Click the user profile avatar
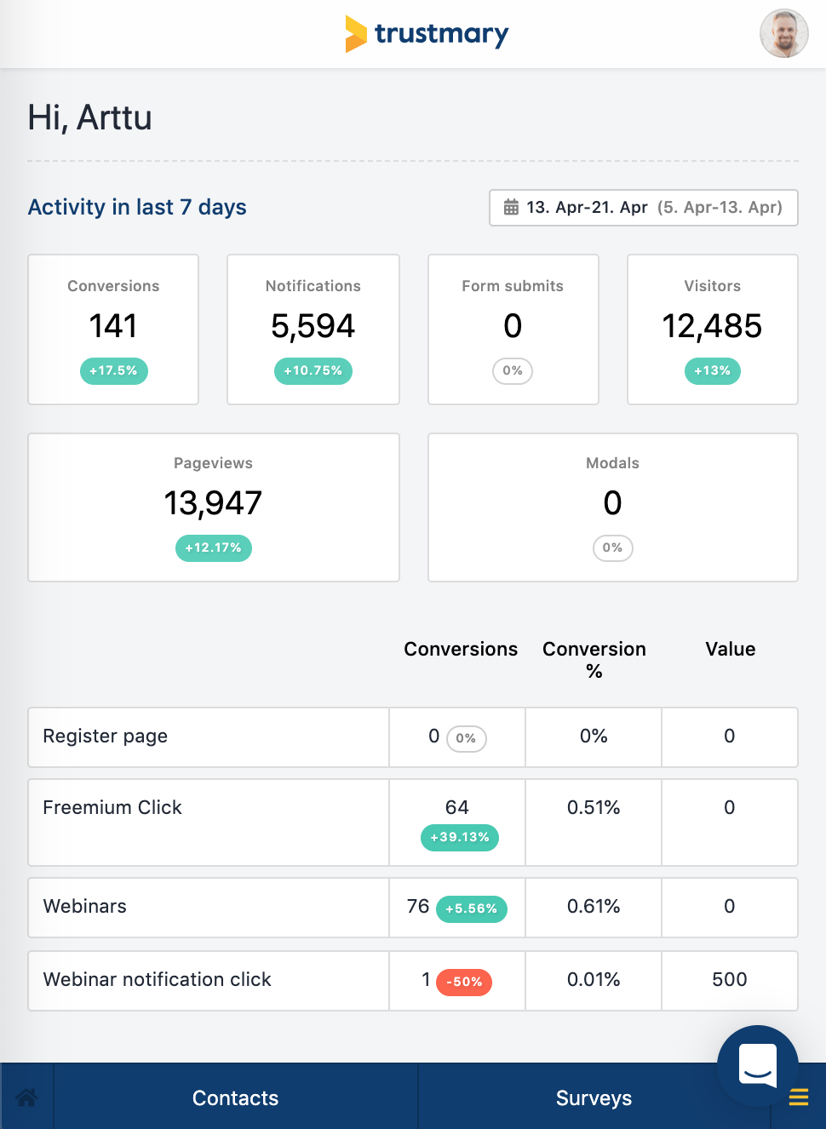 click(x=783, y=34)
